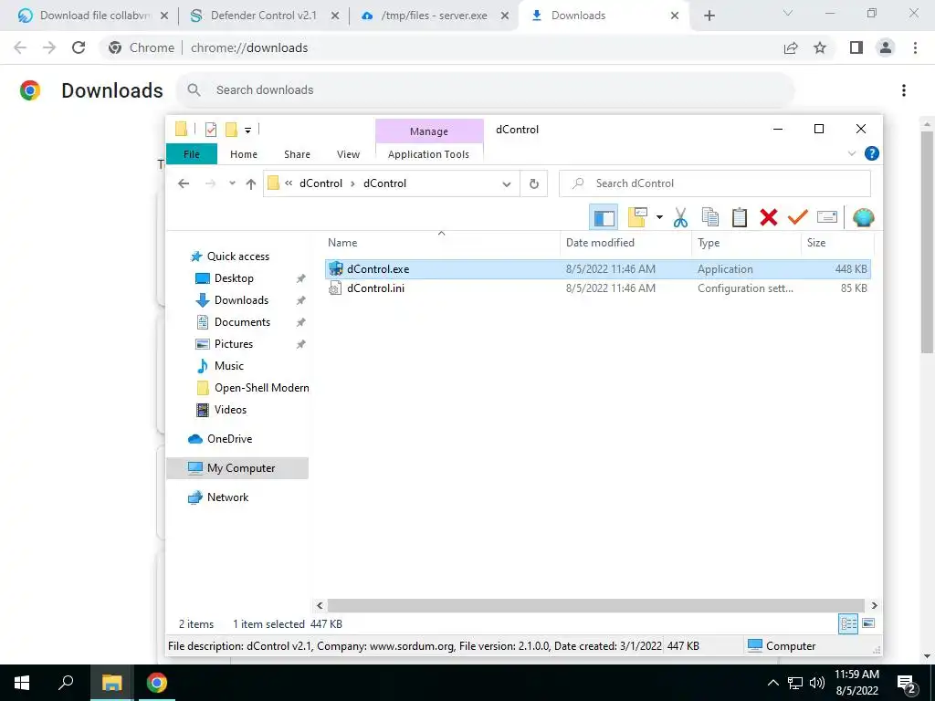Switch to the details view layout
This screenshot has height=701, width=935.
click(x=848, y=624)
